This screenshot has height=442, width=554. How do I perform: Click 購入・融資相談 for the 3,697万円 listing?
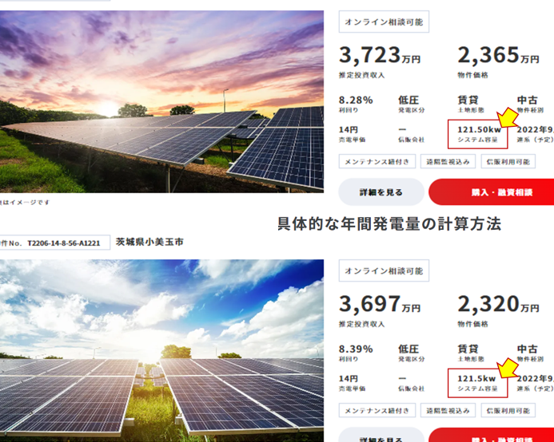pos(492,436)
